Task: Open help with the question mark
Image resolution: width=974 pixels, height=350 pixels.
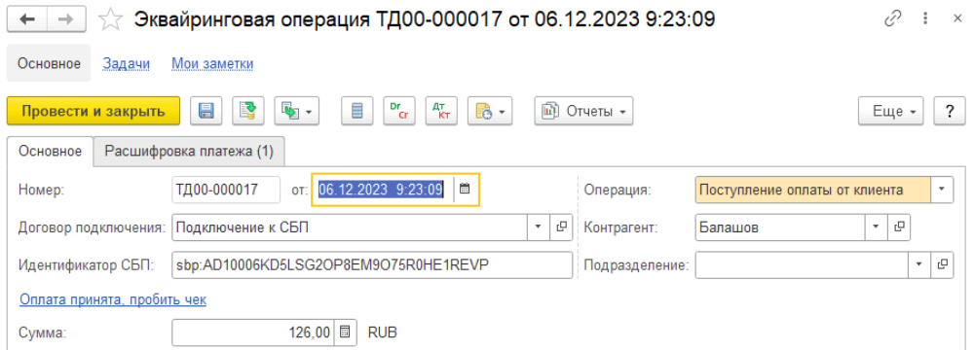Action: click(950, 111)
